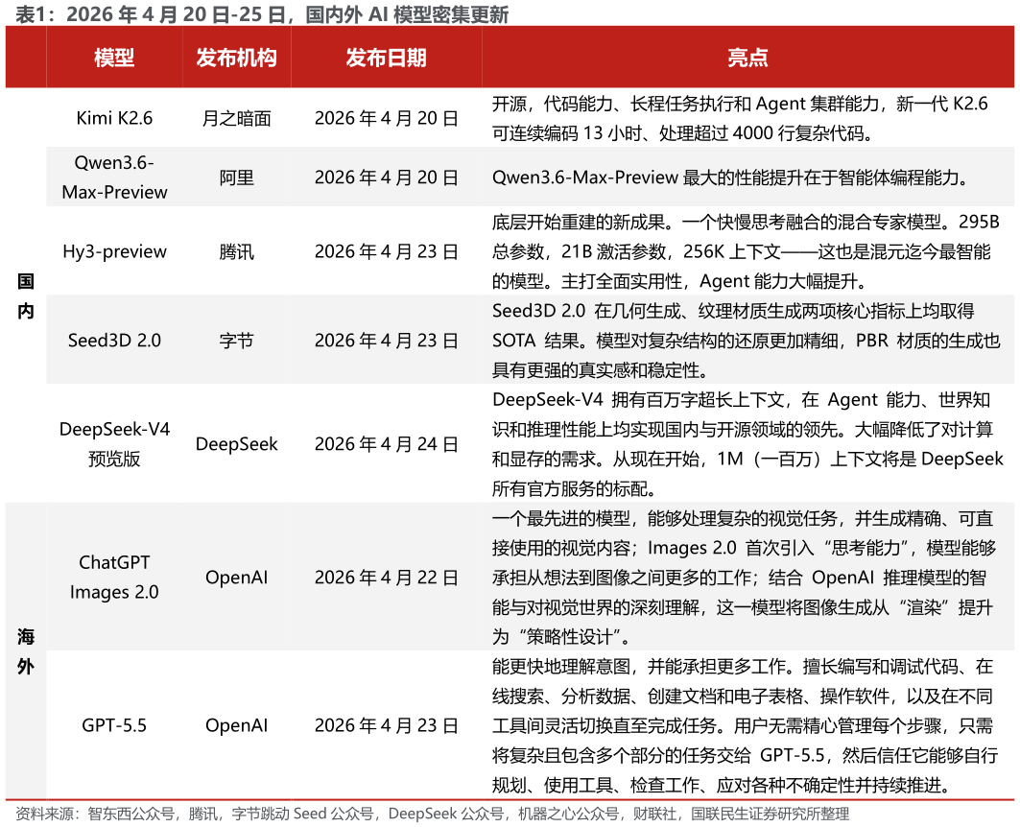
Task: Click the Seed3D 2.0 highlights description
Action: [747, 340]
